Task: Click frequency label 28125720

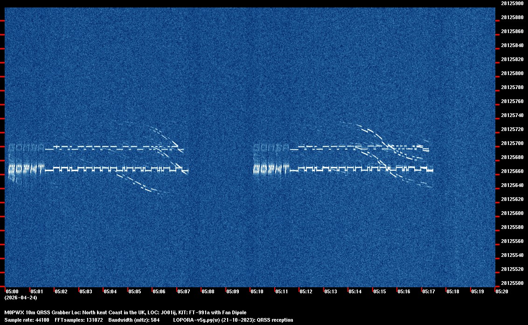Action: (512, 129)
